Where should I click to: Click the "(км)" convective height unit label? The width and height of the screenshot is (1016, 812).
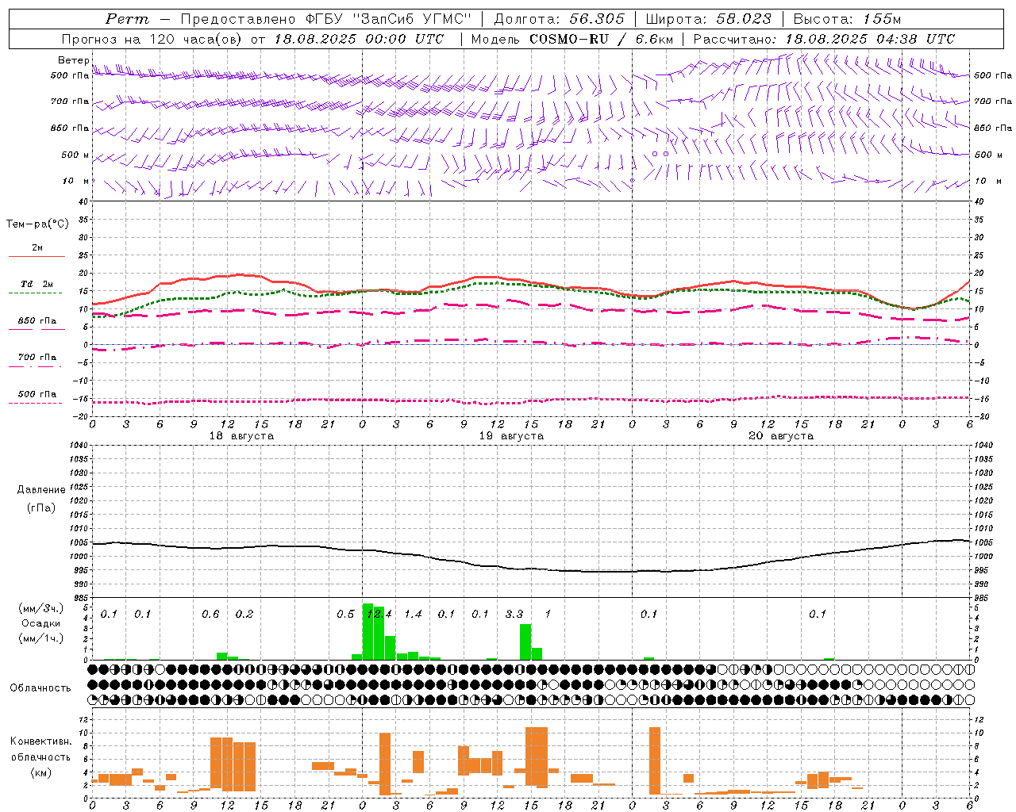40,772
